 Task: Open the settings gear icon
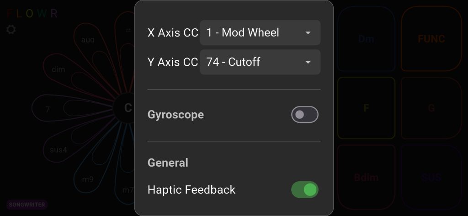click(11, 30)
